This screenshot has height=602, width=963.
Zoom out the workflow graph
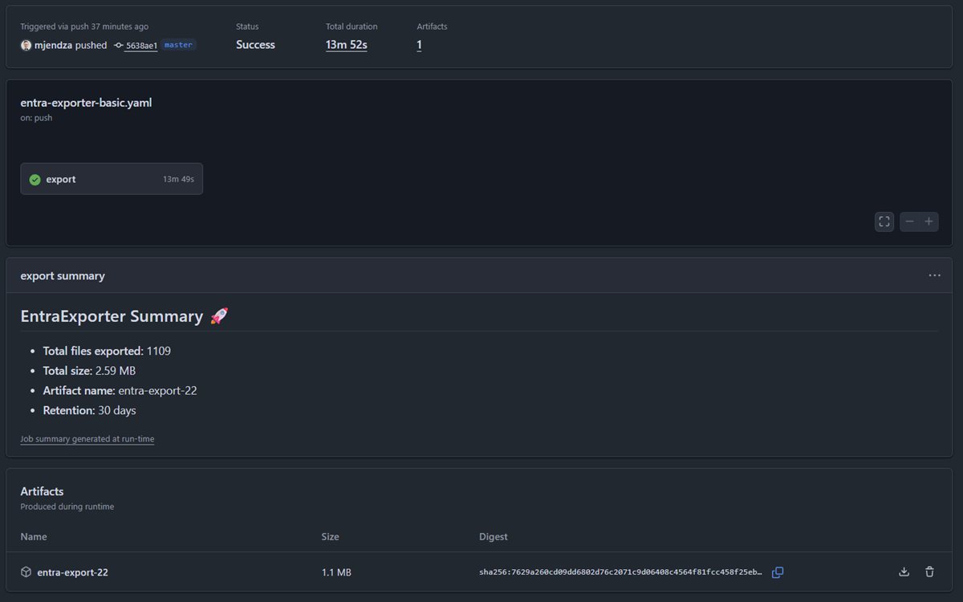click(909, 222)
